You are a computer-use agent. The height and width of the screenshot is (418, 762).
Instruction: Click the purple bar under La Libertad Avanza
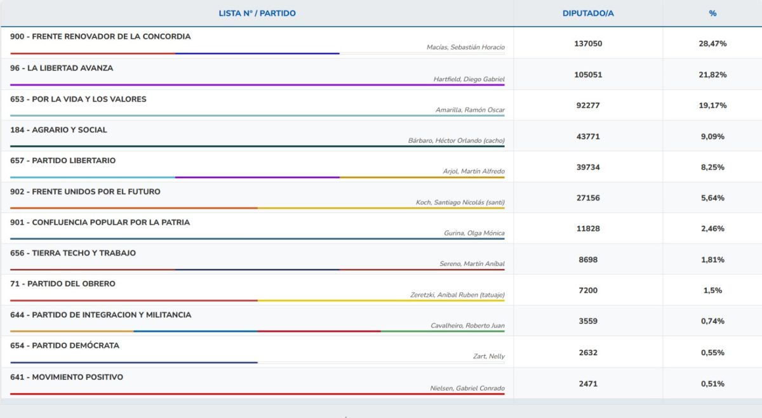(x=257, y=84)
